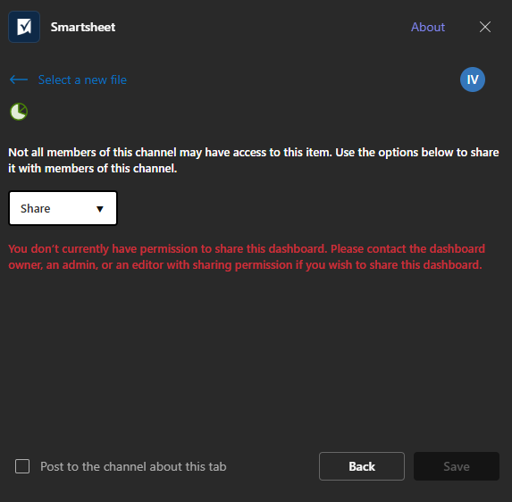This screenshot has height=502, width=512.
Task: Click the Back button
Action: pyautogui.click(x=362, y=466)
